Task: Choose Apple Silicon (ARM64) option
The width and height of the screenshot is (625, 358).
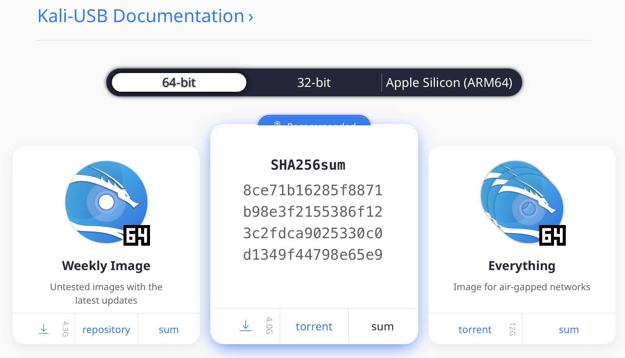Action: (x=449, y=82)
